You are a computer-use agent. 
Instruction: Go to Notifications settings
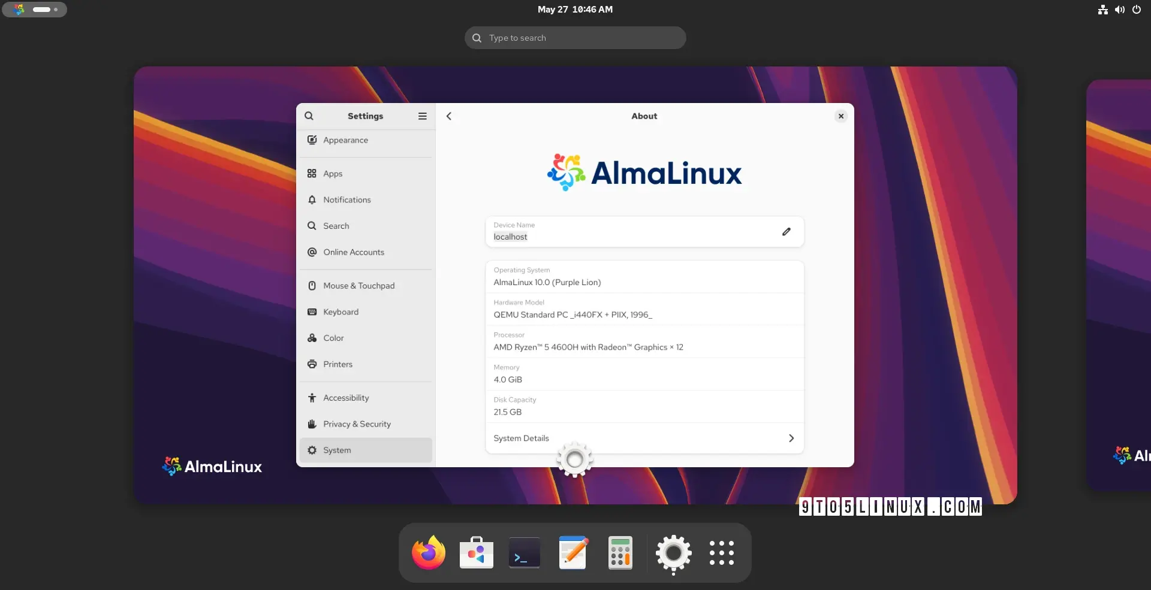click(x=366, y=200)
